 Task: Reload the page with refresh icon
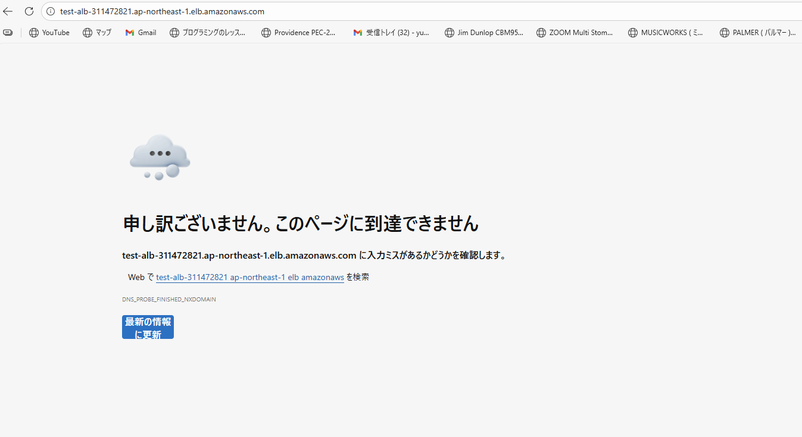coord(29,11)
